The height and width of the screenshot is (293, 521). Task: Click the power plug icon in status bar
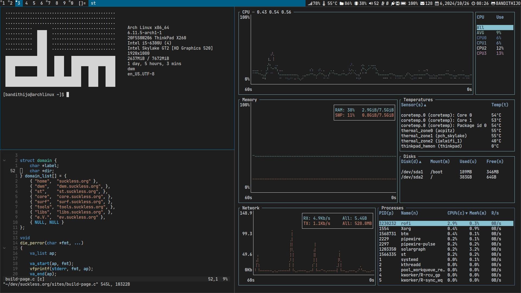point(393,4)
